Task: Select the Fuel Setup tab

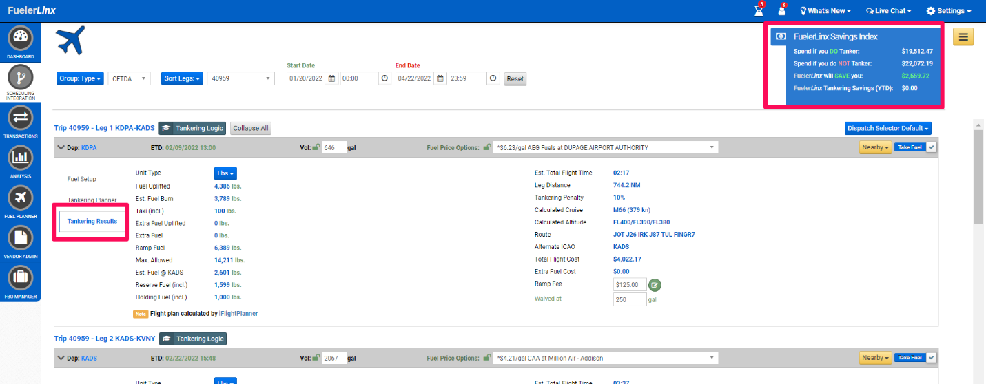Action: [82, 179]
